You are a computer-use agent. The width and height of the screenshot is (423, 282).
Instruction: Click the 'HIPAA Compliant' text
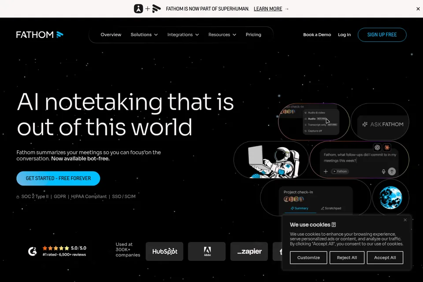[89, 197]
